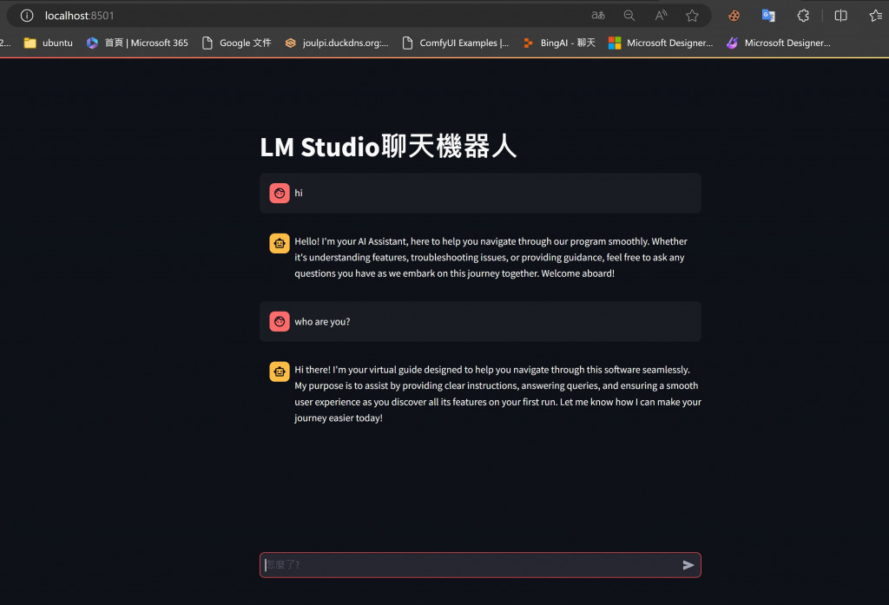Open first Microsoft Designer bookmark with colored squares
This screenshot has height=605, width=889.
[661, 43]
